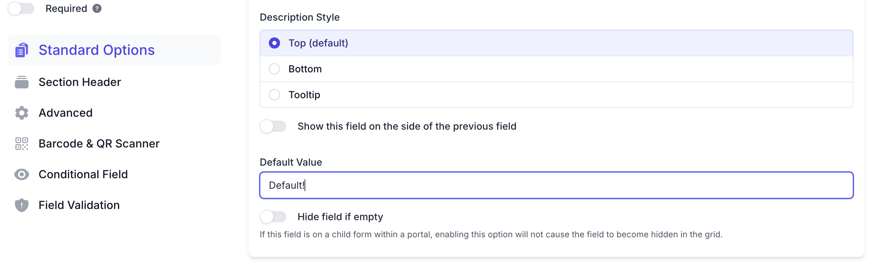Click the Required help question mark icon
Viewport: 873px width, 267px height.
[97, 8]
